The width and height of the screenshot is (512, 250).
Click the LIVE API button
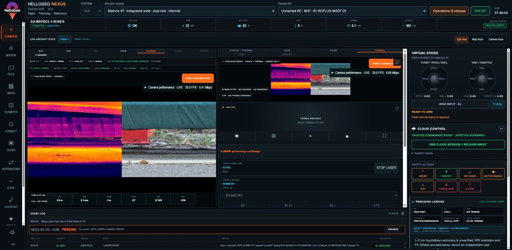(x=480, y=11)
